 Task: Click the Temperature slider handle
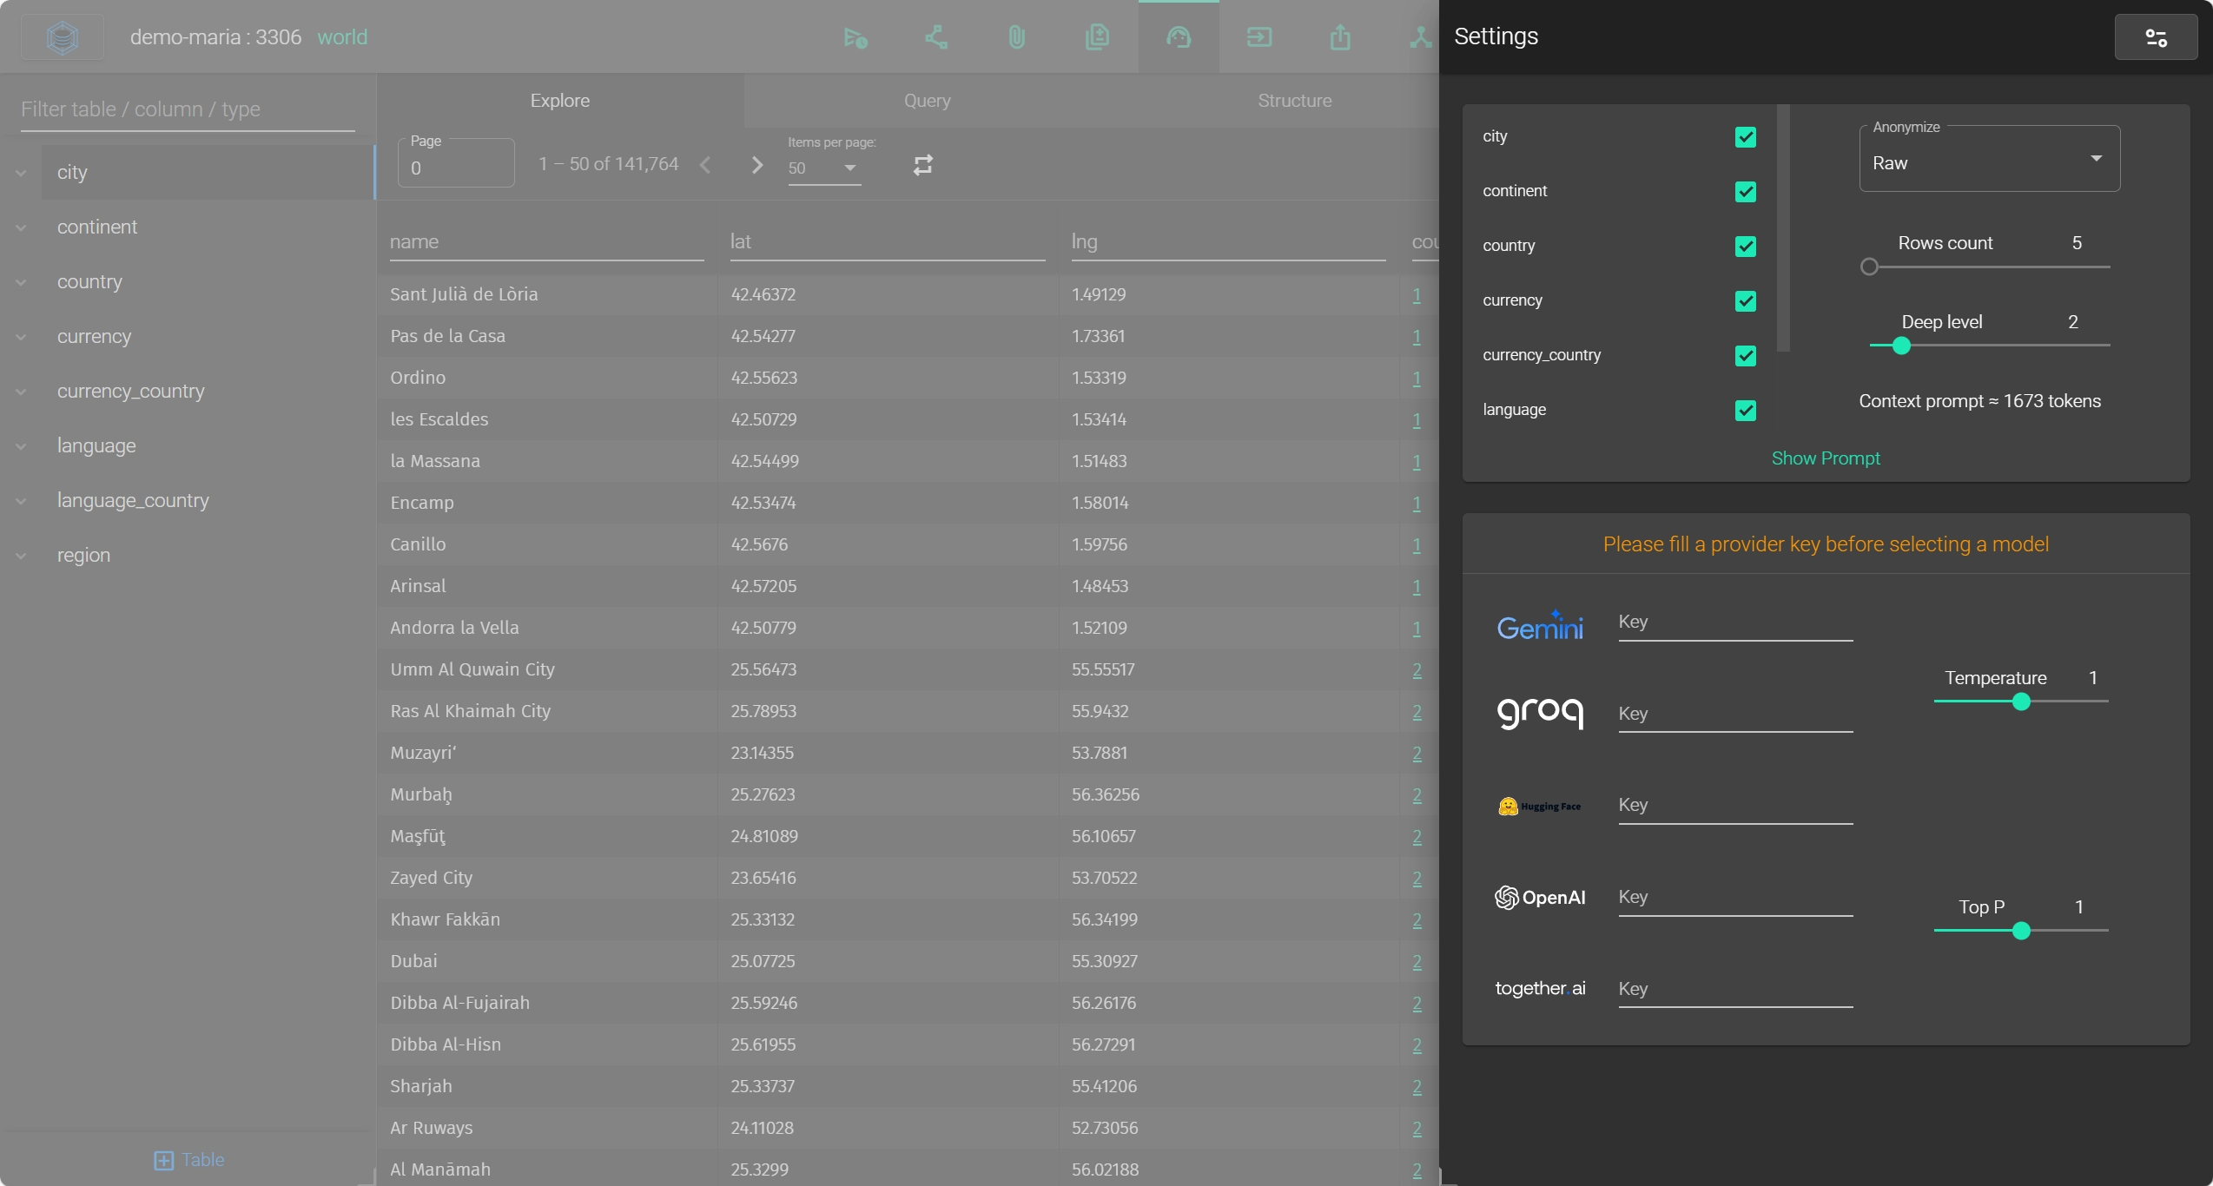pos(2020,702)
